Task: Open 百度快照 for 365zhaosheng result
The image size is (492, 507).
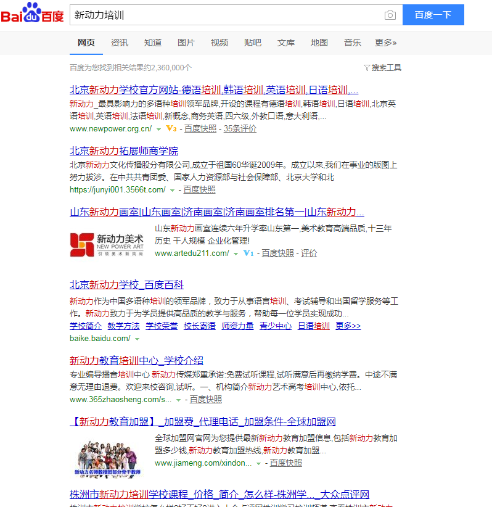Action: tap(205, 400)
